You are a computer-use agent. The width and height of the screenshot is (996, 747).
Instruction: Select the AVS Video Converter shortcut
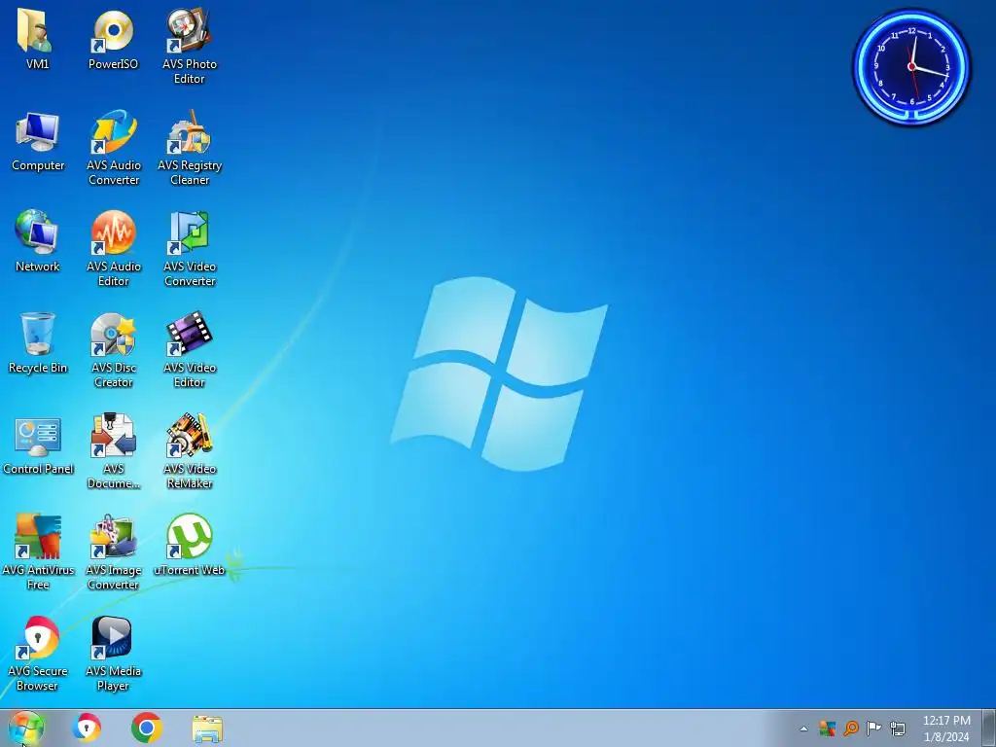click(190, 248)
